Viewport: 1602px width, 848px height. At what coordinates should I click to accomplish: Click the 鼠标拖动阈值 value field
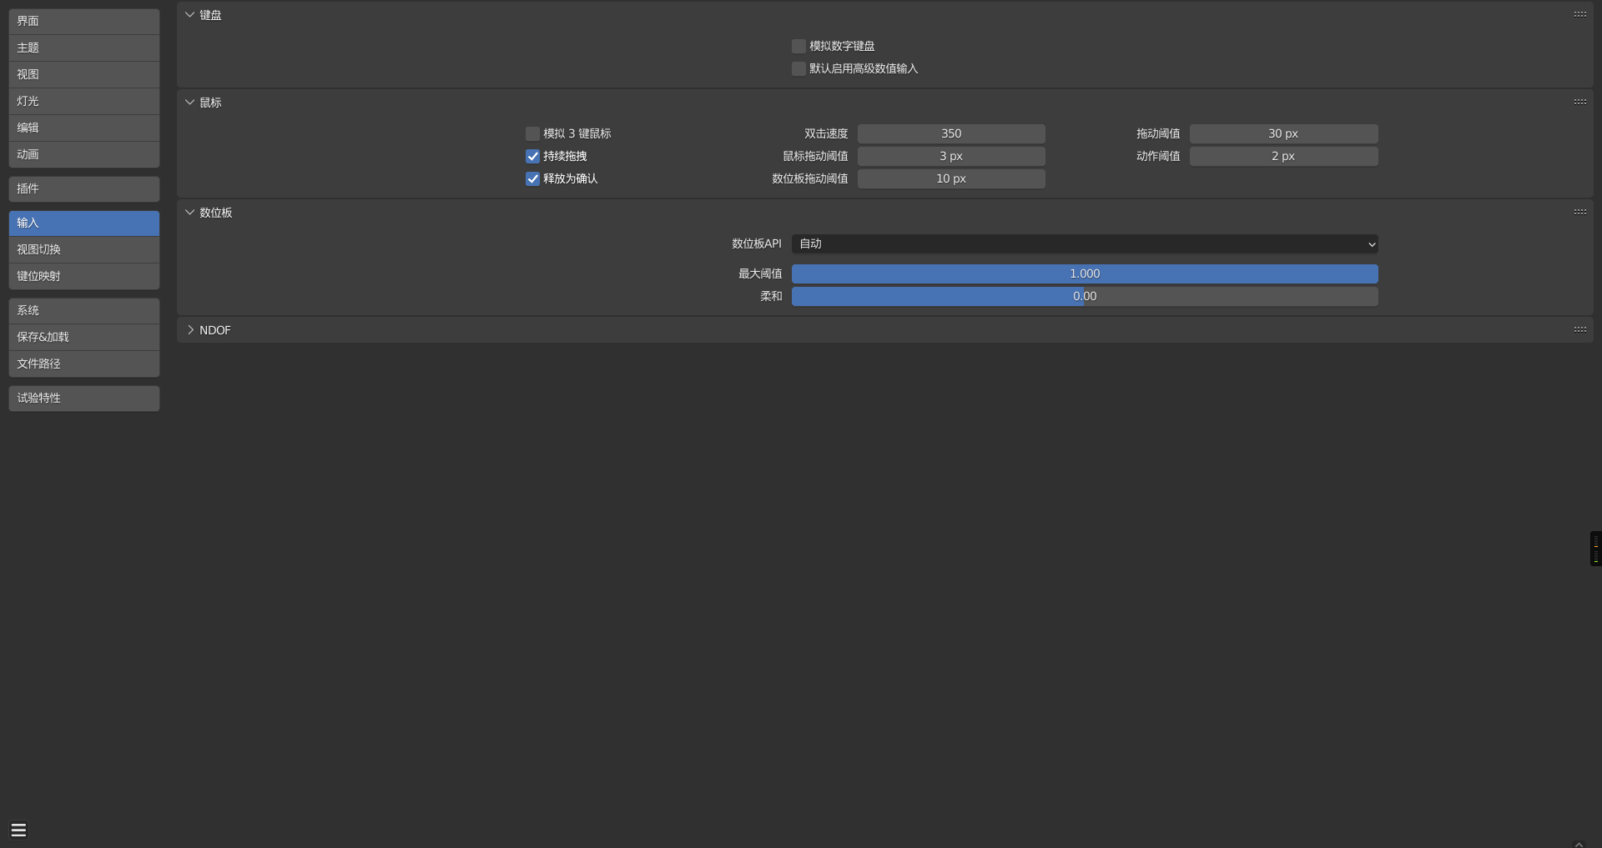[951, 156]
